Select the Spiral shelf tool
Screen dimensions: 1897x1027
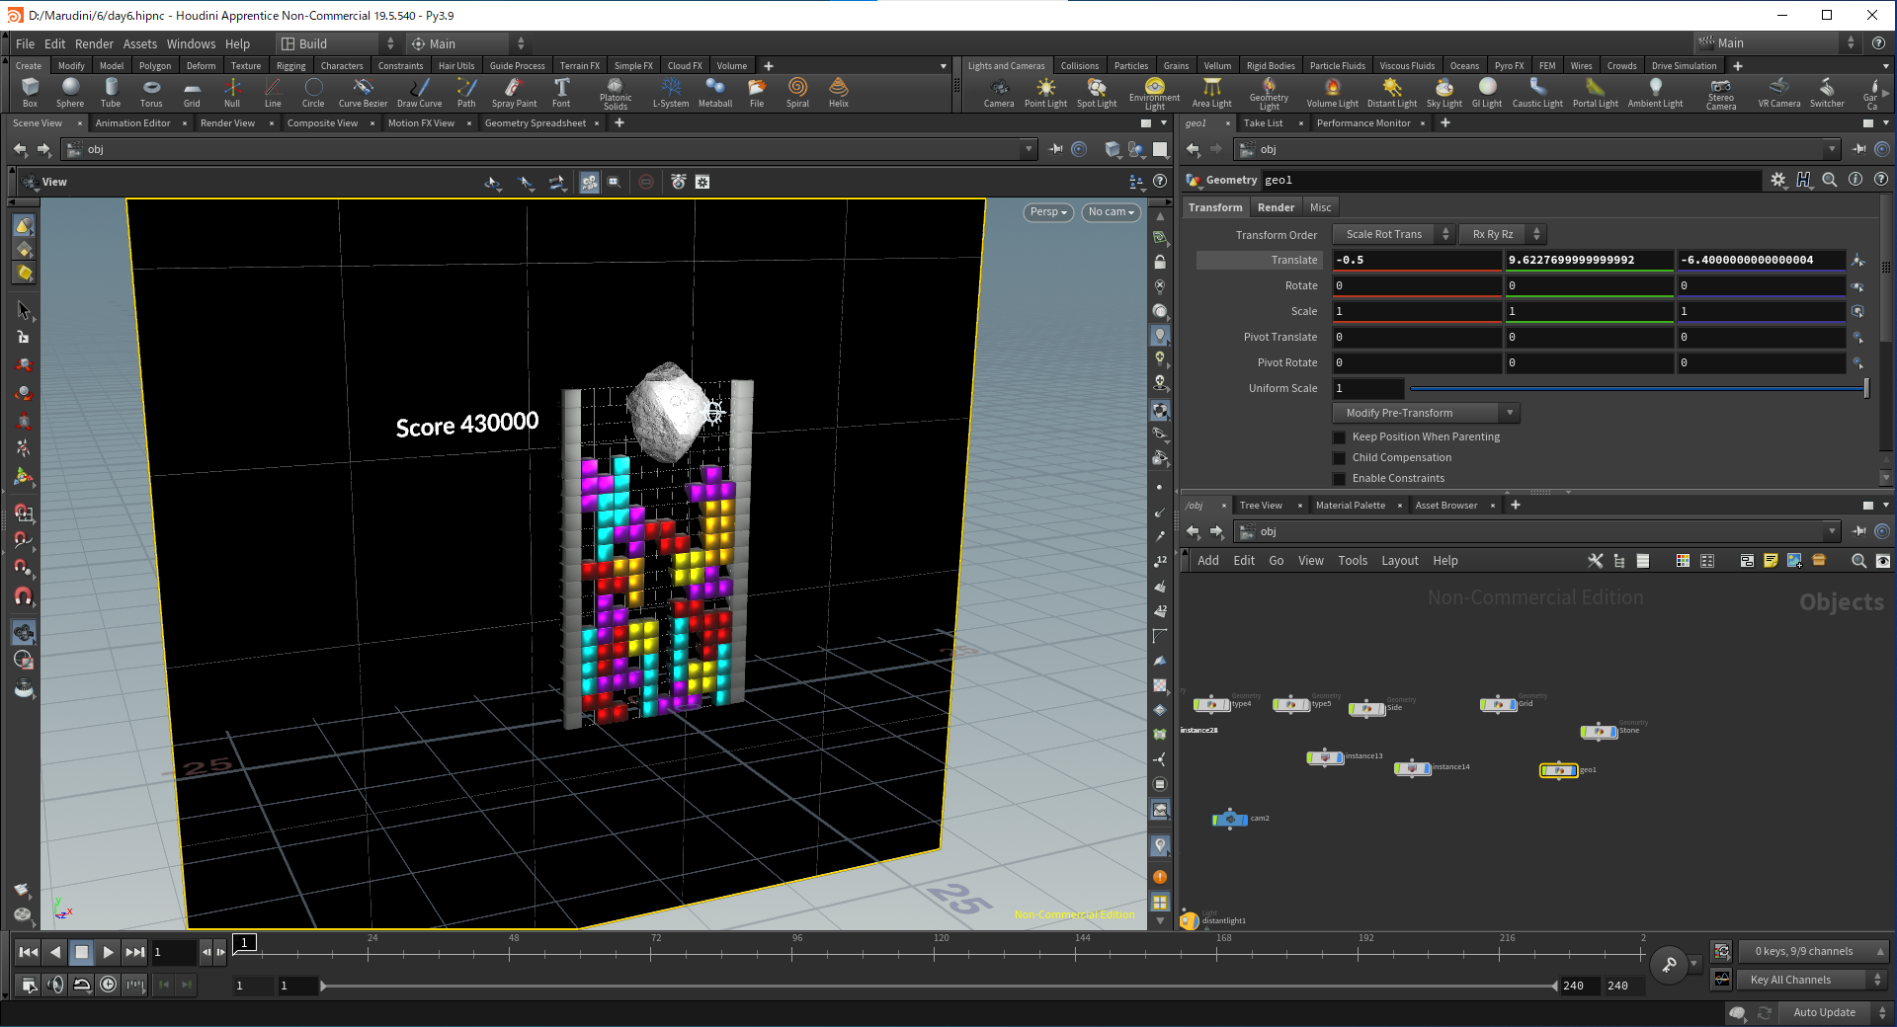pos(797,93)
